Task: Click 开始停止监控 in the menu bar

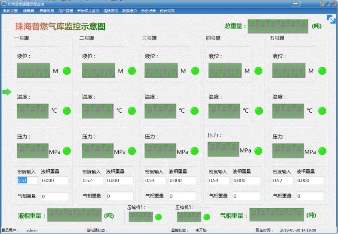Action: click(x=88, y=11)
